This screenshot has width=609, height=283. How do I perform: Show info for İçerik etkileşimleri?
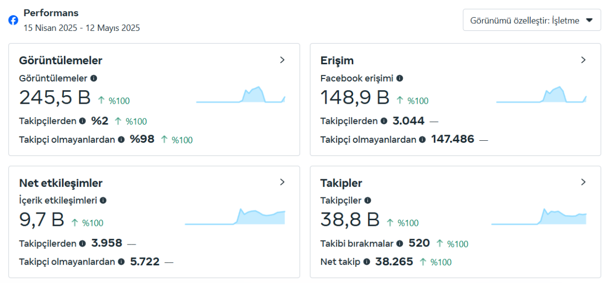pyautogui.click(x=103, y=200)
